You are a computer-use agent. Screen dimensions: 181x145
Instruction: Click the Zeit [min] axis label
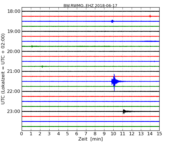click(x=90, y=139)
